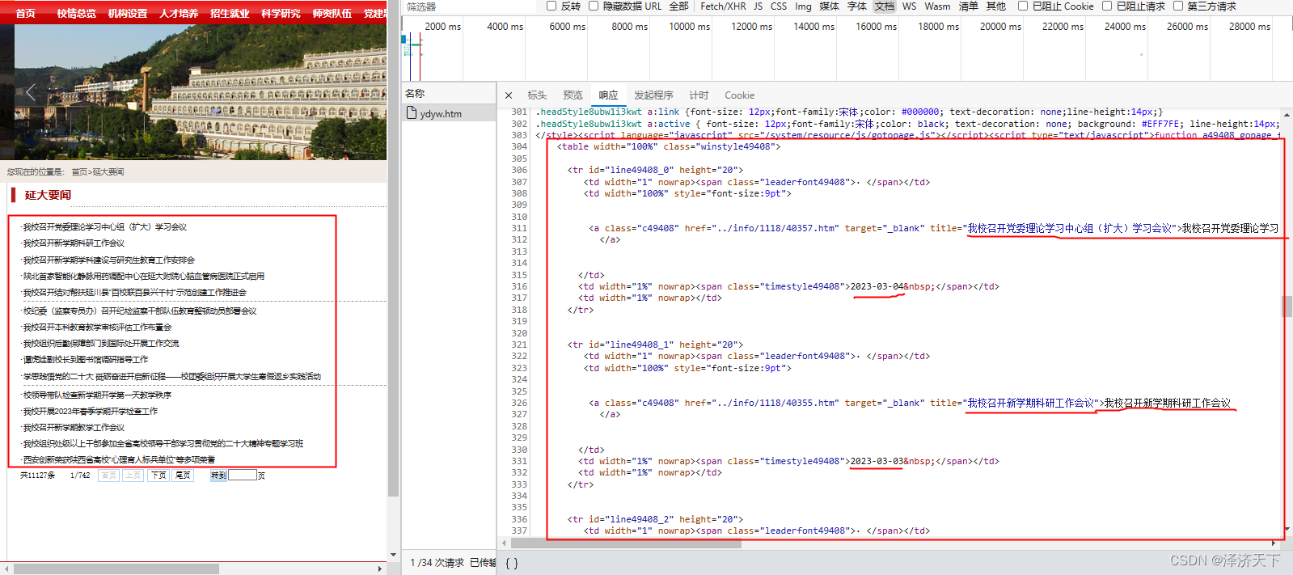The image size is (1293, 575).
Task: Filter requests by CSS type
Action: coord(779,6)
